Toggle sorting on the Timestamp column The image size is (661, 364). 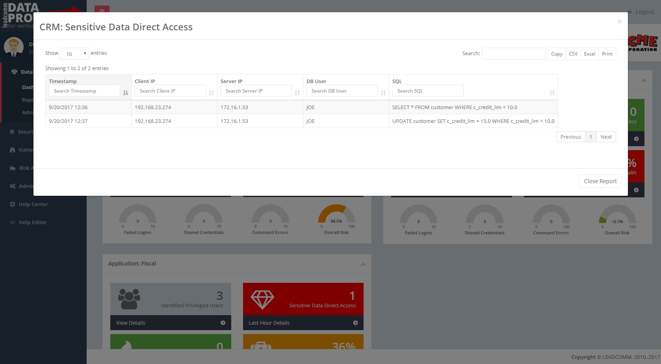(x=125, y=93)
